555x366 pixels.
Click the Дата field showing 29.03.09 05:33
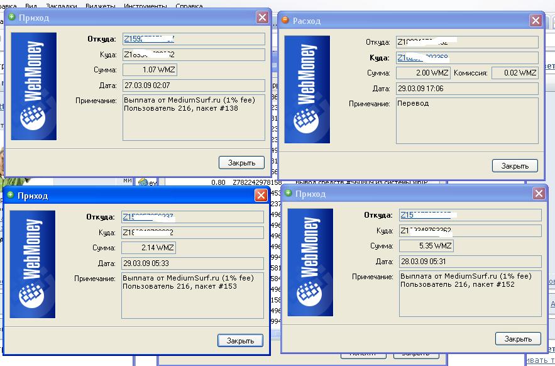pos(192,263)
